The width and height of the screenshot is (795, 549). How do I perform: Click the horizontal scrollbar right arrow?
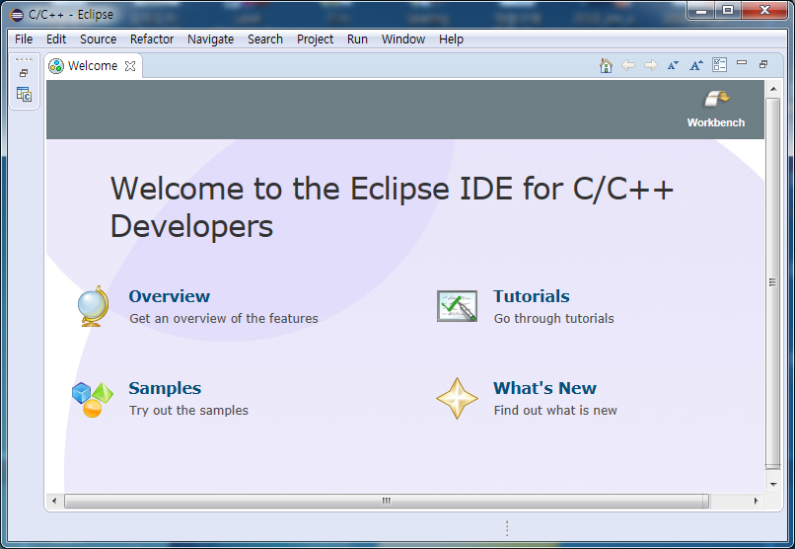756,502
